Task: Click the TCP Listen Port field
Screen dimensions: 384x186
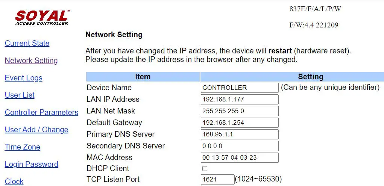Action: tap(217, 179)
